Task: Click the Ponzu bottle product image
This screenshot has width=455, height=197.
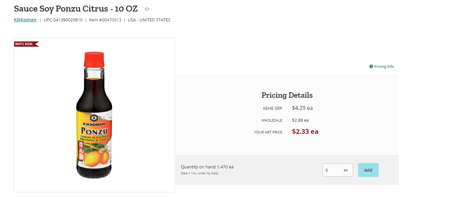Action: tap(94, 115)
